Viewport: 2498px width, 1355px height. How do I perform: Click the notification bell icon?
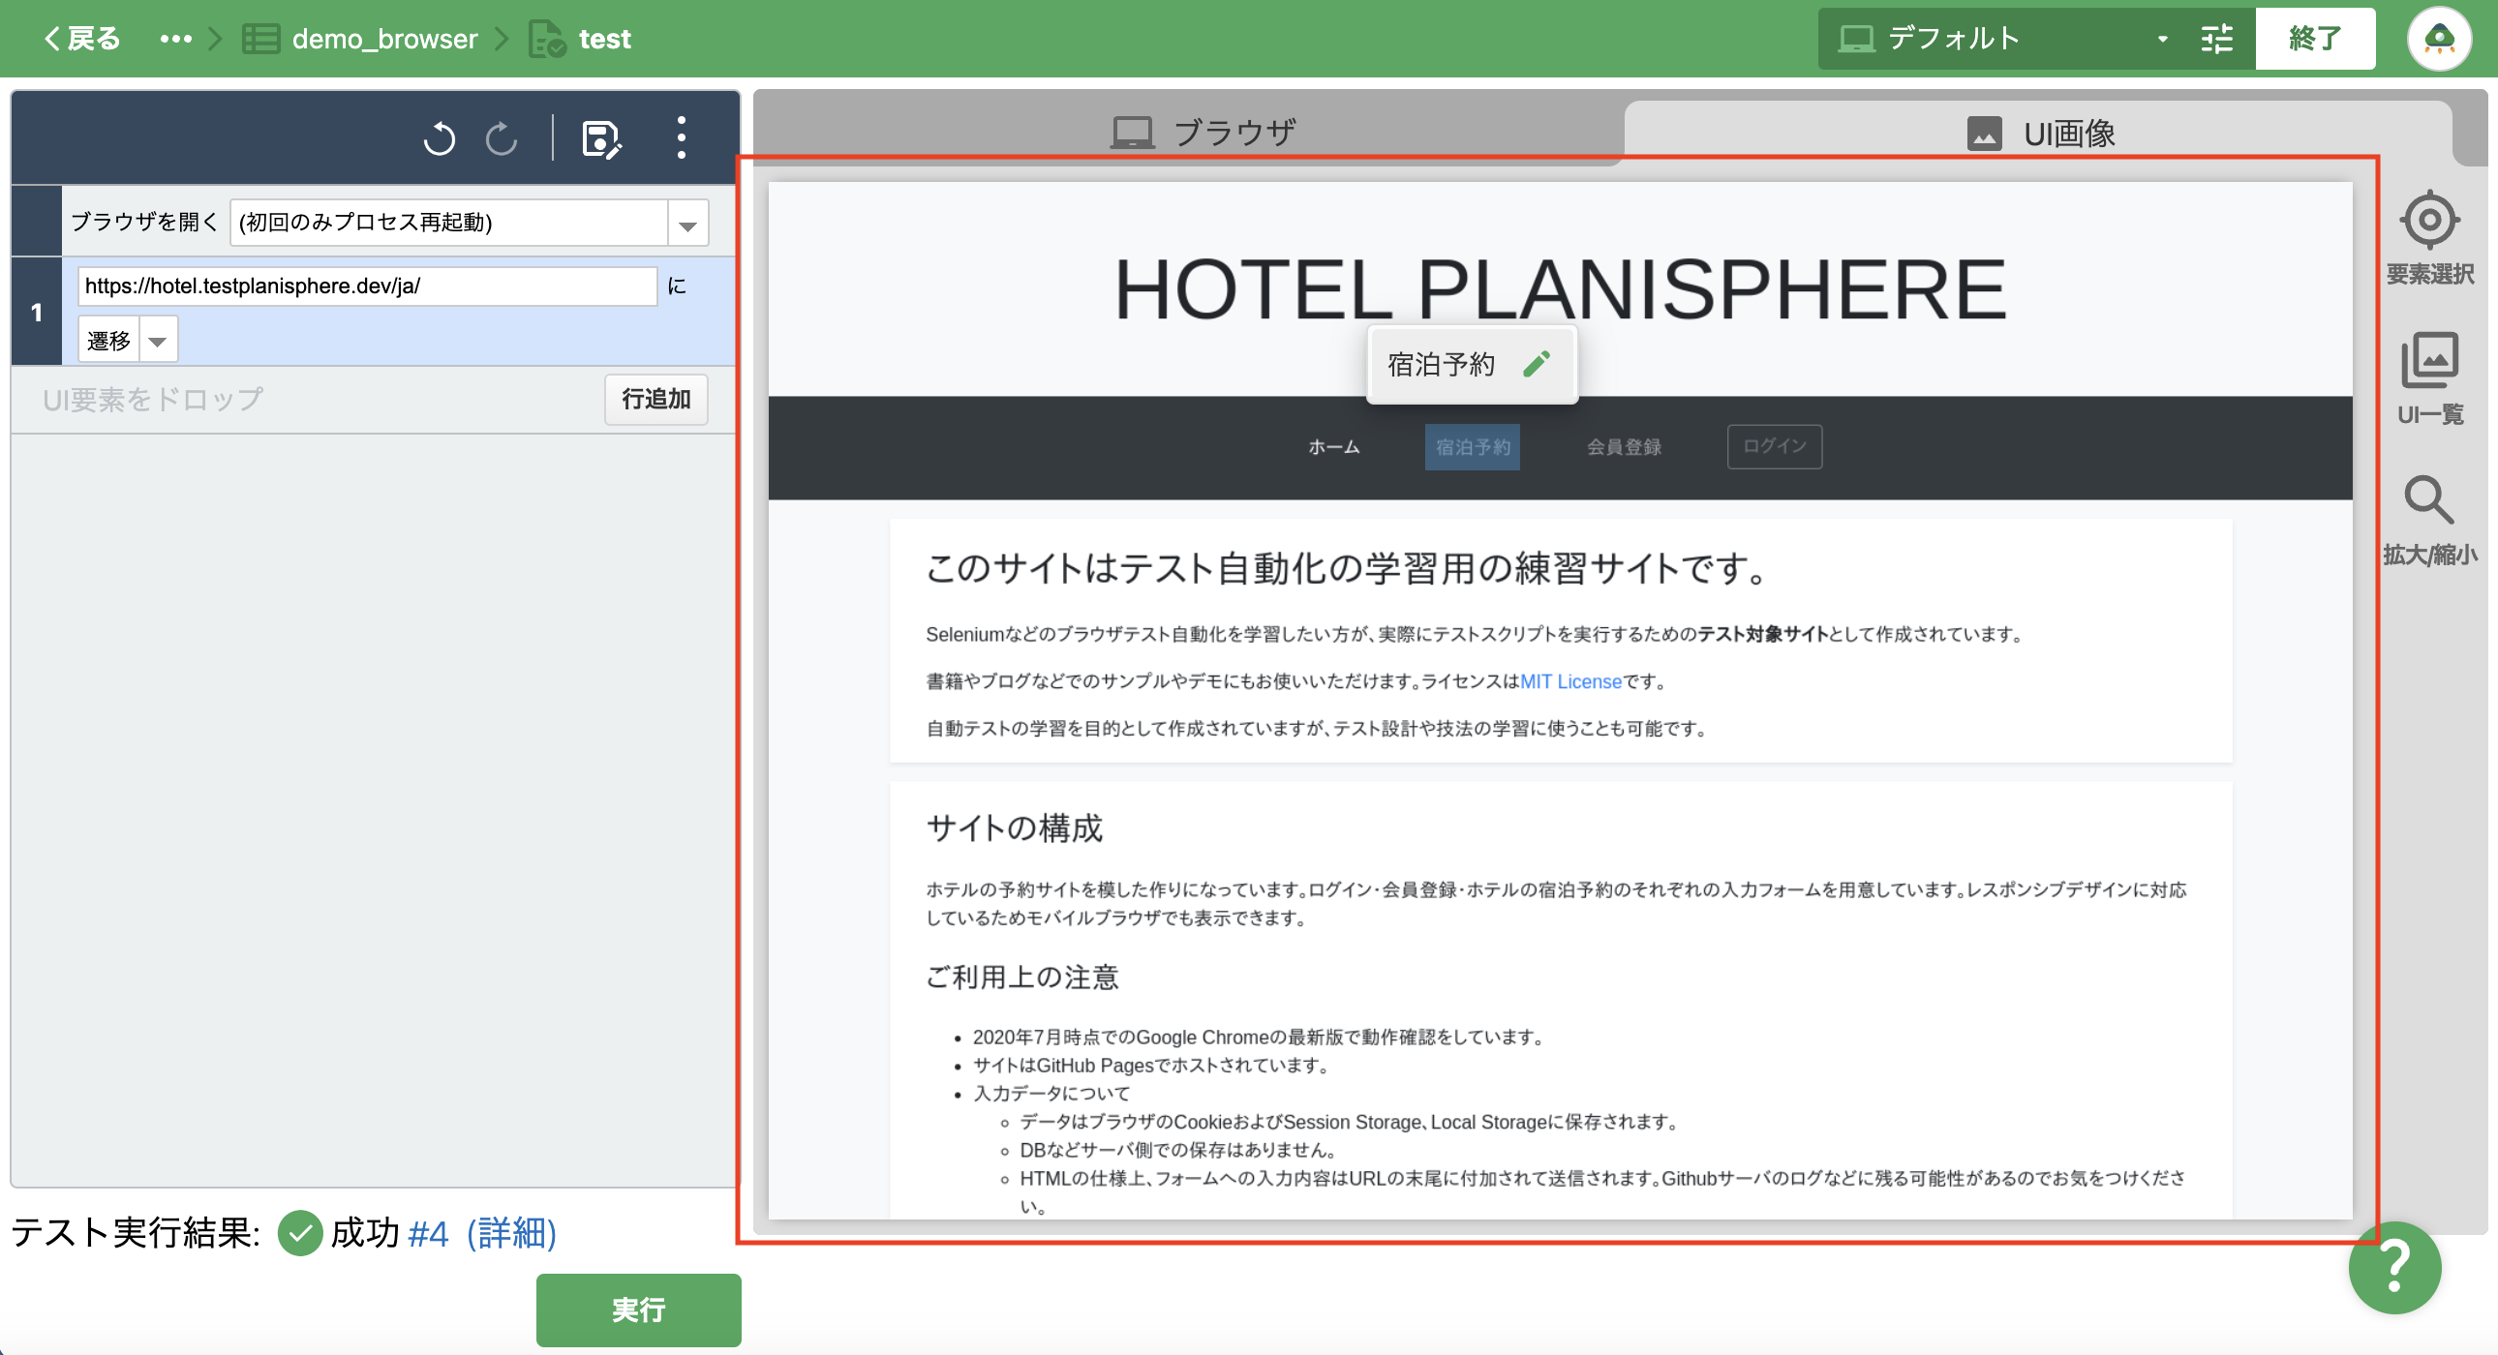(2441, 39)
